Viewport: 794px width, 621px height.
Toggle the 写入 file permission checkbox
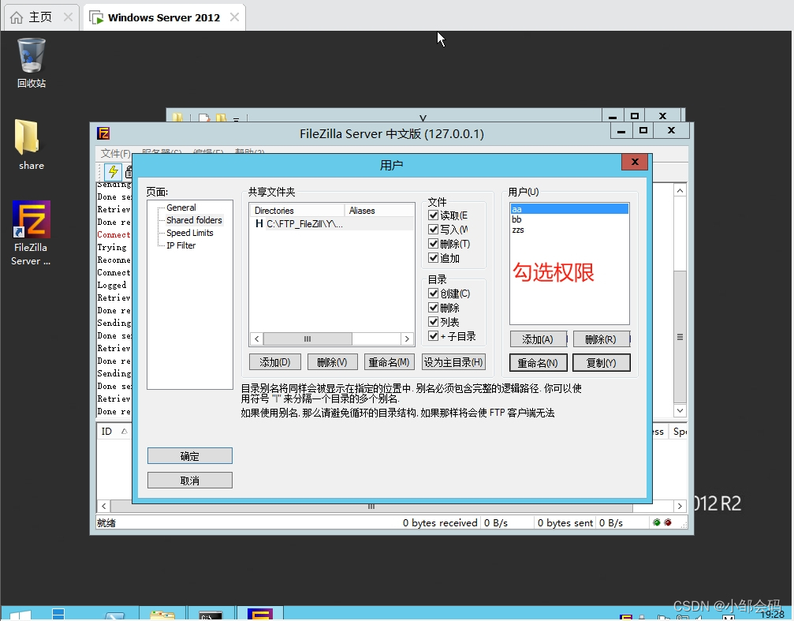433,230
